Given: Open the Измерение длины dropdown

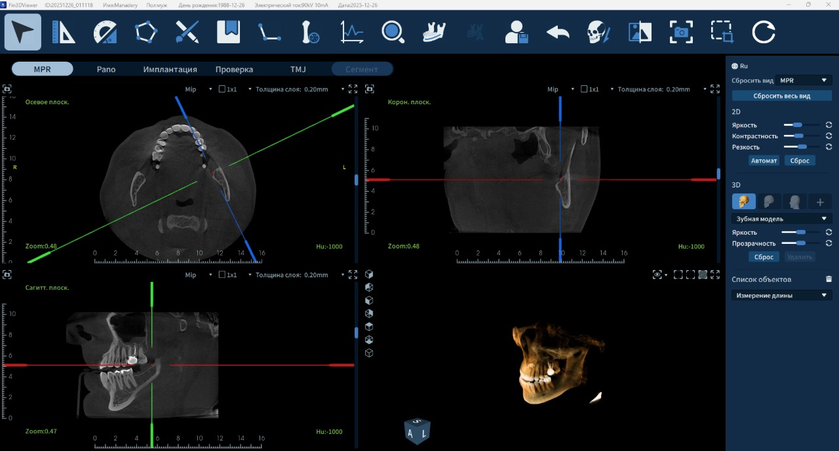Looking at the screenshot, I should (782, 295).
